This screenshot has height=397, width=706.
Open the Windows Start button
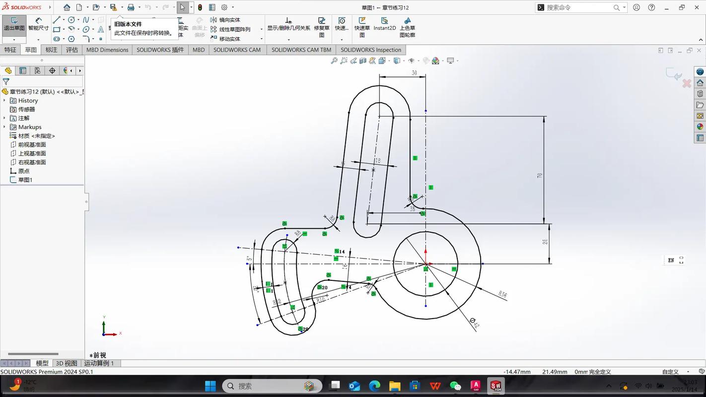pos(211,386)
